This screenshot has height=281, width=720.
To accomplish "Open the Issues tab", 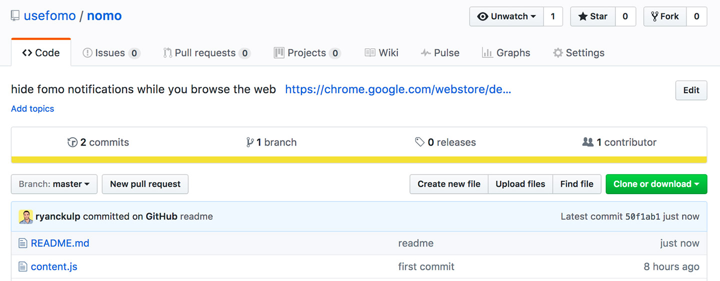I will [111, 53].
